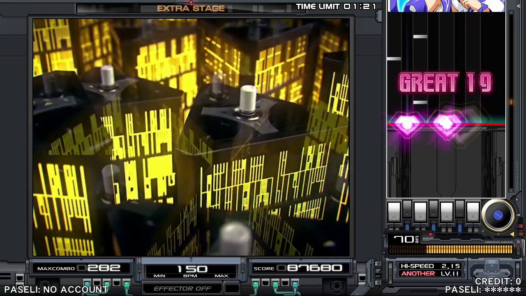The image size is (526, 296).
Task: Click the EXTRA STAGE header label
Action: tap(191, 8)
